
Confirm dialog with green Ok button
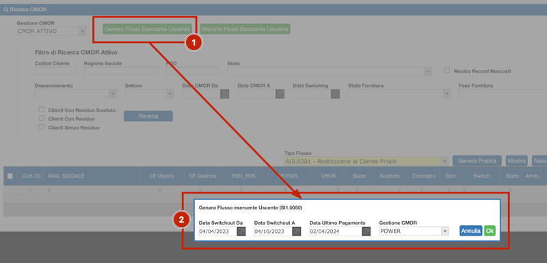coord(490,231)
